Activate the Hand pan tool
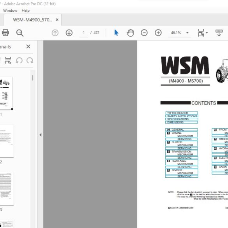 pyautogui.click(x=130, y=33)
